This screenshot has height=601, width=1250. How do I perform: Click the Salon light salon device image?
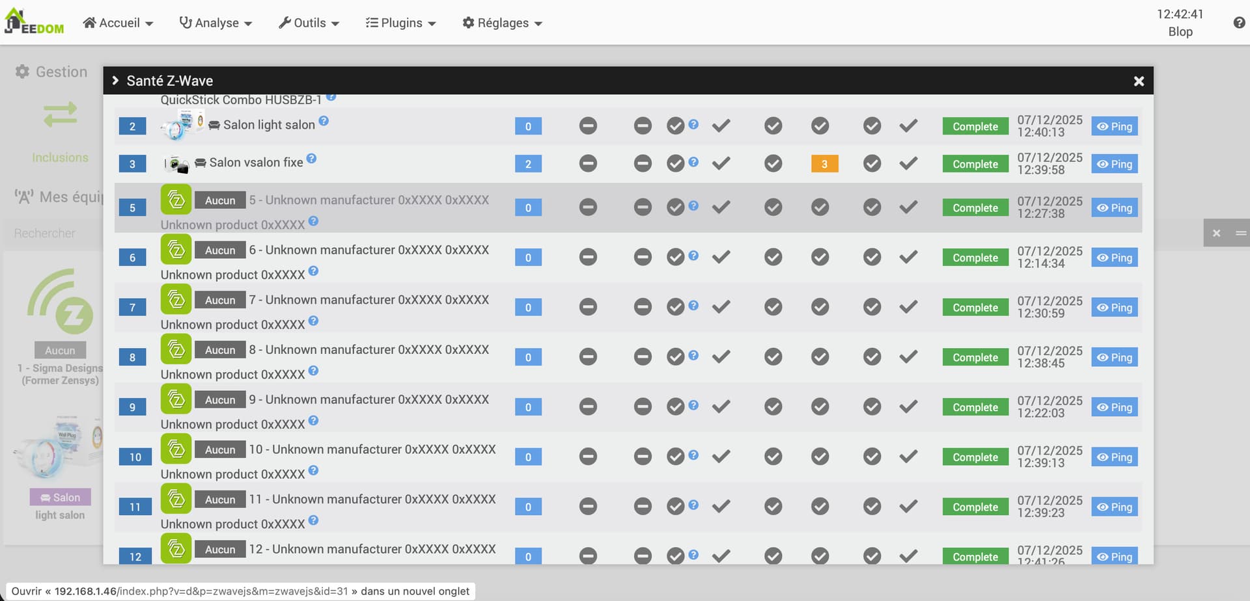[182, 125]
